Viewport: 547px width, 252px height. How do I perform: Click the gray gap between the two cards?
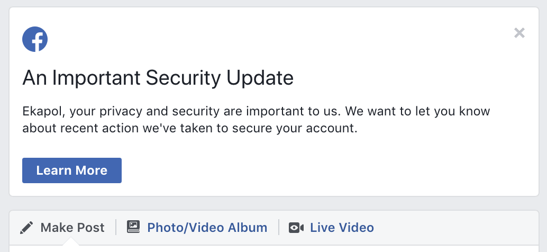point(274,203)
